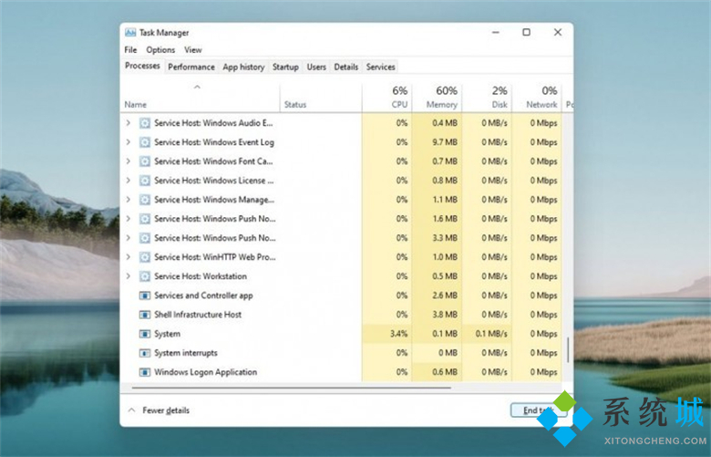
Task: Click the Workstation service gear icon
Action: 145,276
